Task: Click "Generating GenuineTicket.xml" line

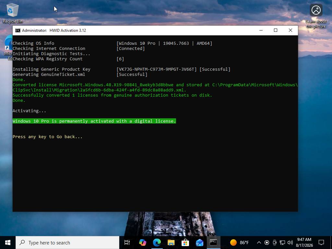Action: [49, 75]
